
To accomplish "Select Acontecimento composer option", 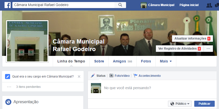I will point(147,76).
